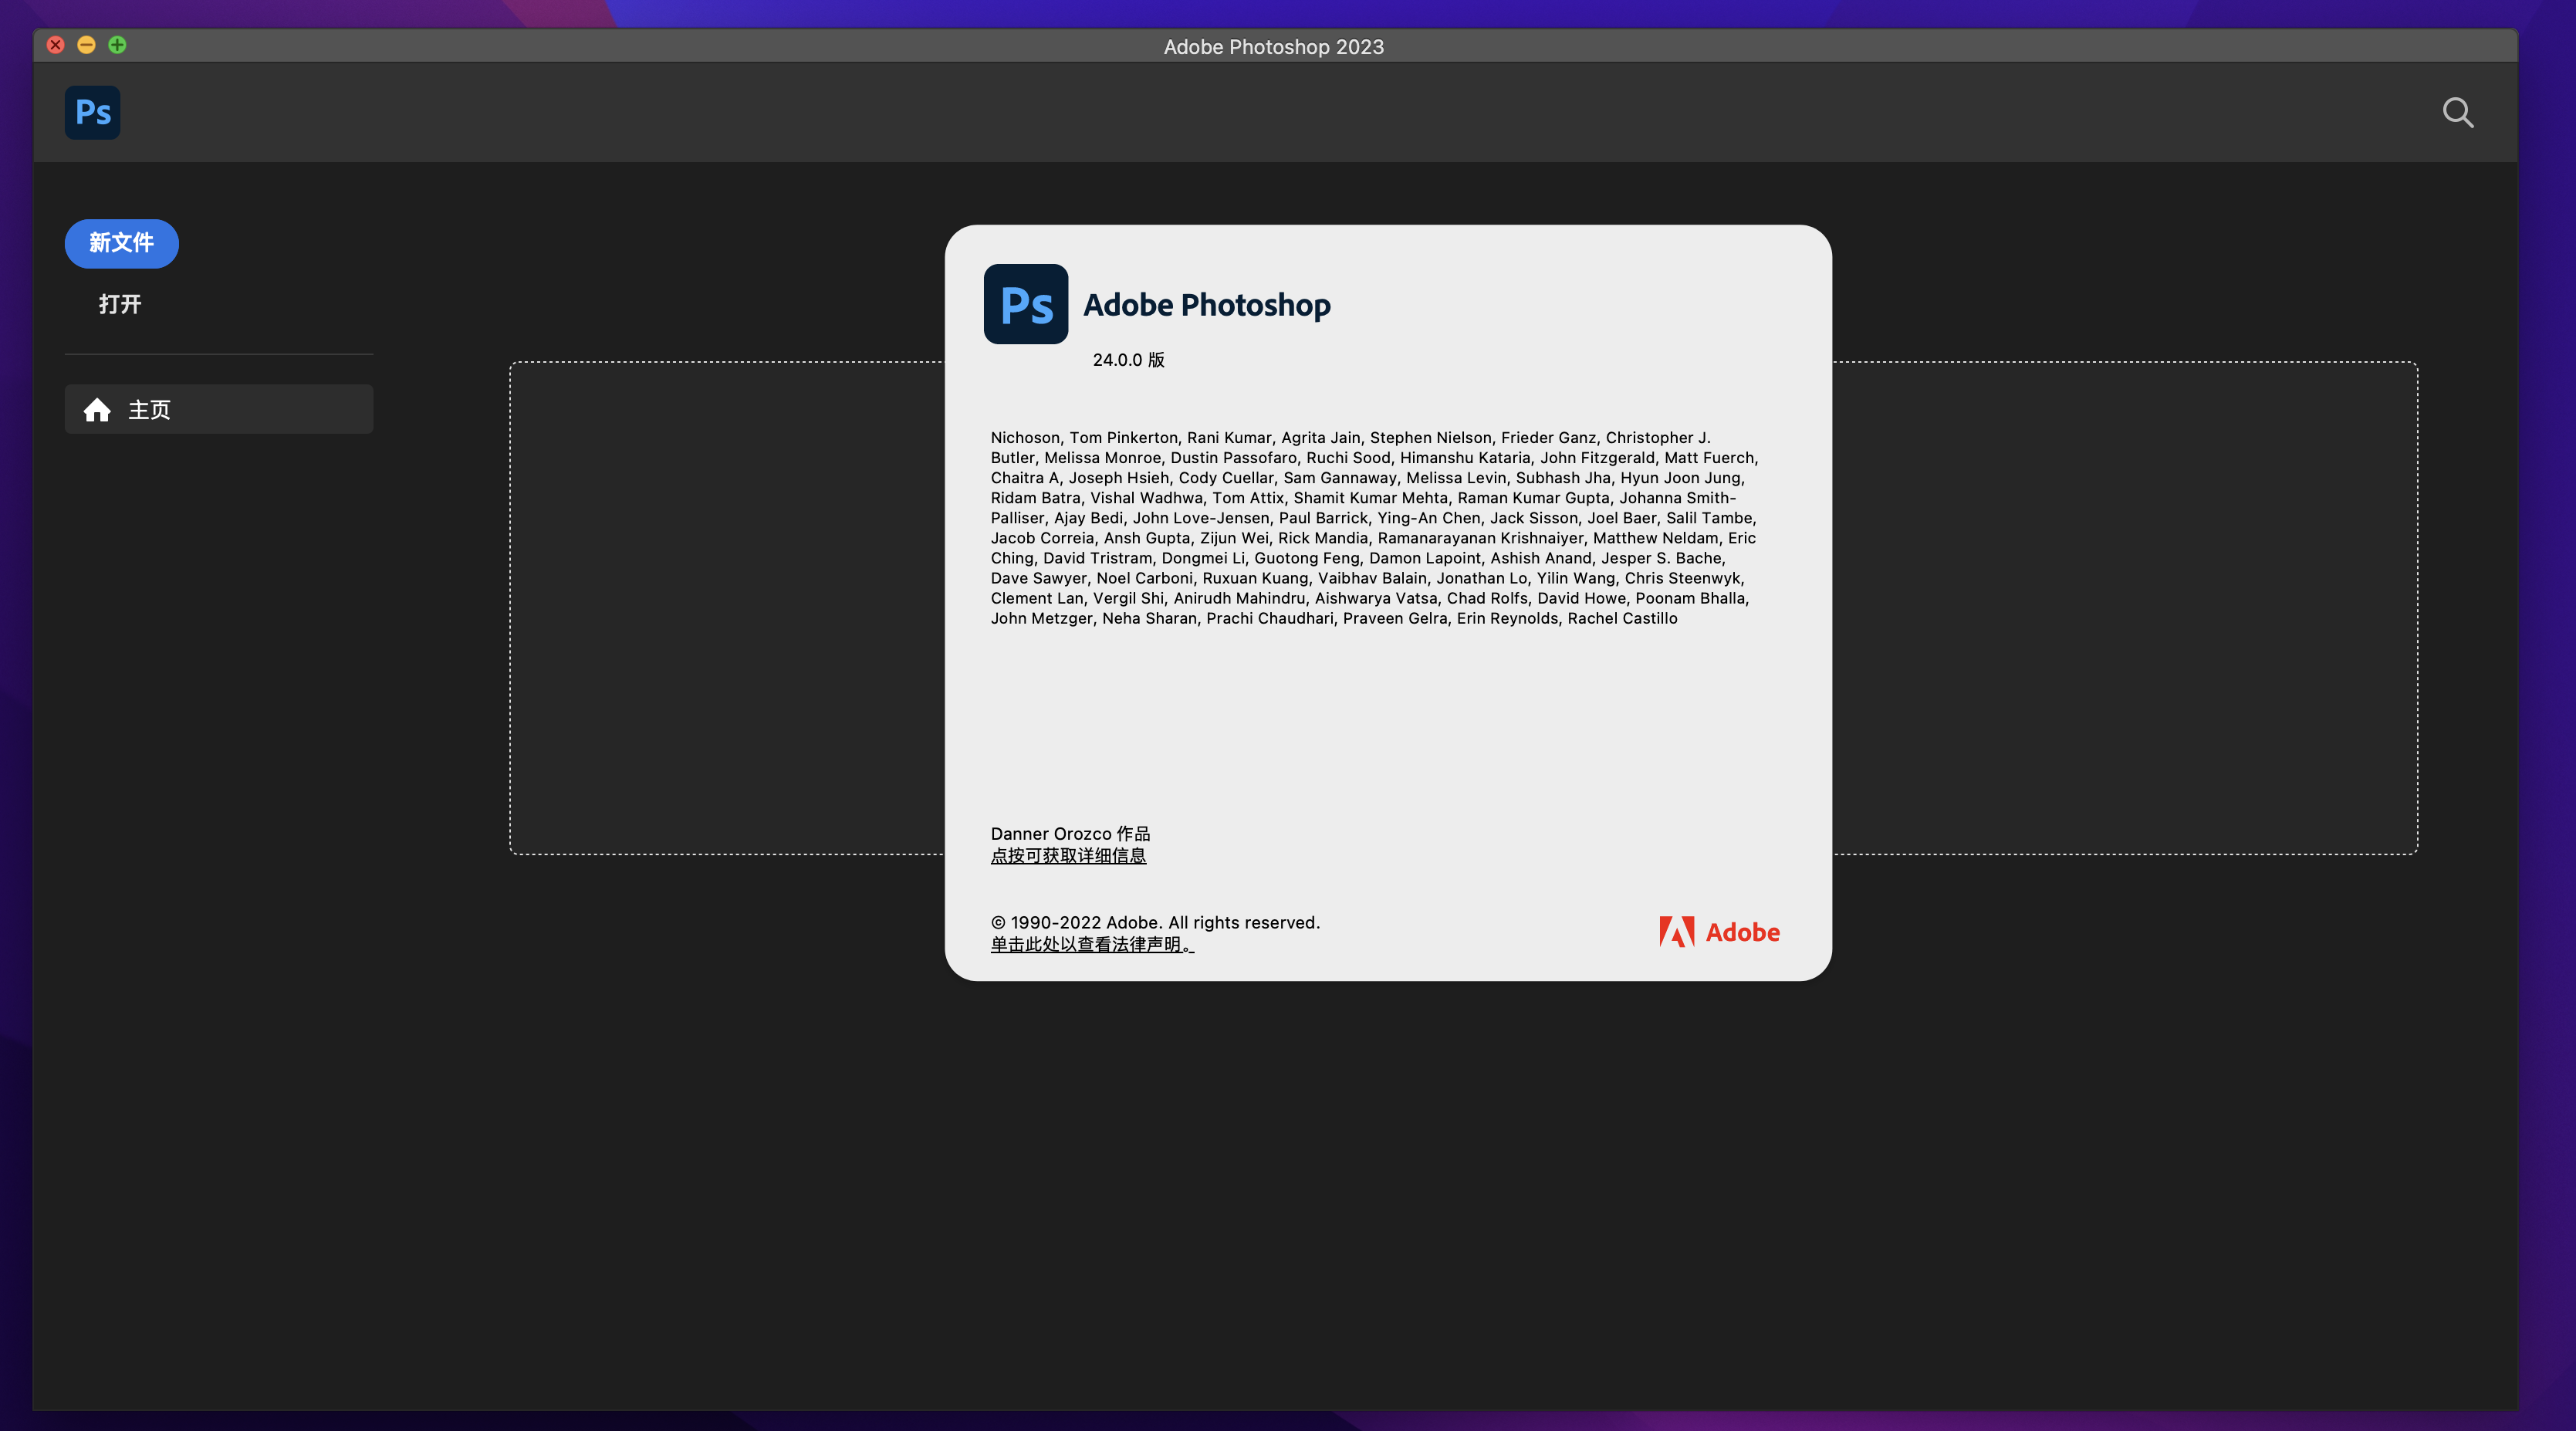
Task: Open the 单击此处以查看法律声明 legal notice link
Action: click(1091, 945)
